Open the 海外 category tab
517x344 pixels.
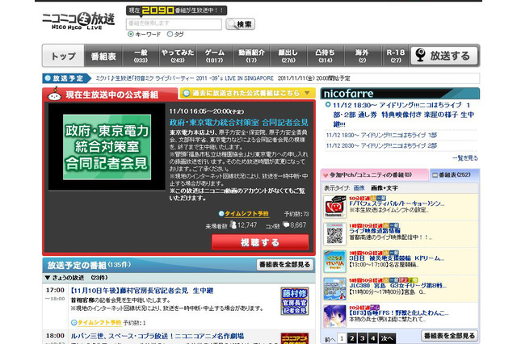(362, 56)
